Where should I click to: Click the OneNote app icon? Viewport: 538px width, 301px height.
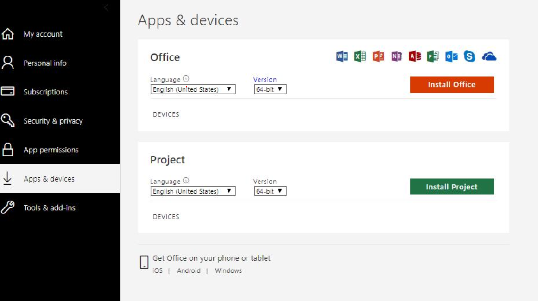tap(396, 56)
